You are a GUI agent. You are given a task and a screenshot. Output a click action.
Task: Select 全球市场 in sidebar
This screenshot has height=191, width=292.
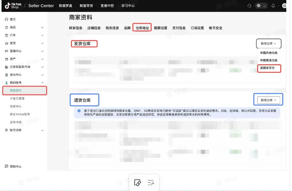[16, 122]
